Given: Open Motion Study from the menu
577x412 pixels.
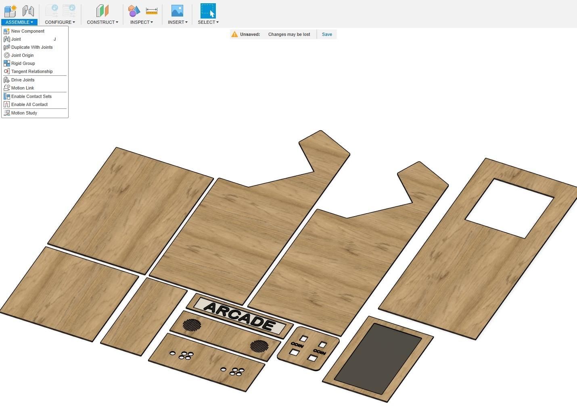Looking at the screenshot, I should [35, 113].
